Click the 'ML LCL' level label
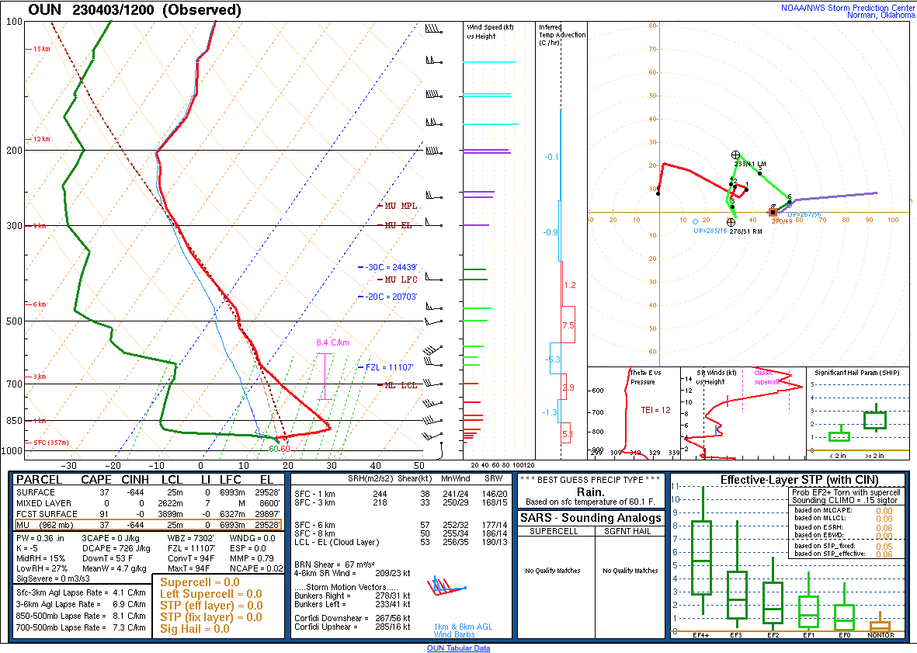917x653 pixels. point(401,384)
